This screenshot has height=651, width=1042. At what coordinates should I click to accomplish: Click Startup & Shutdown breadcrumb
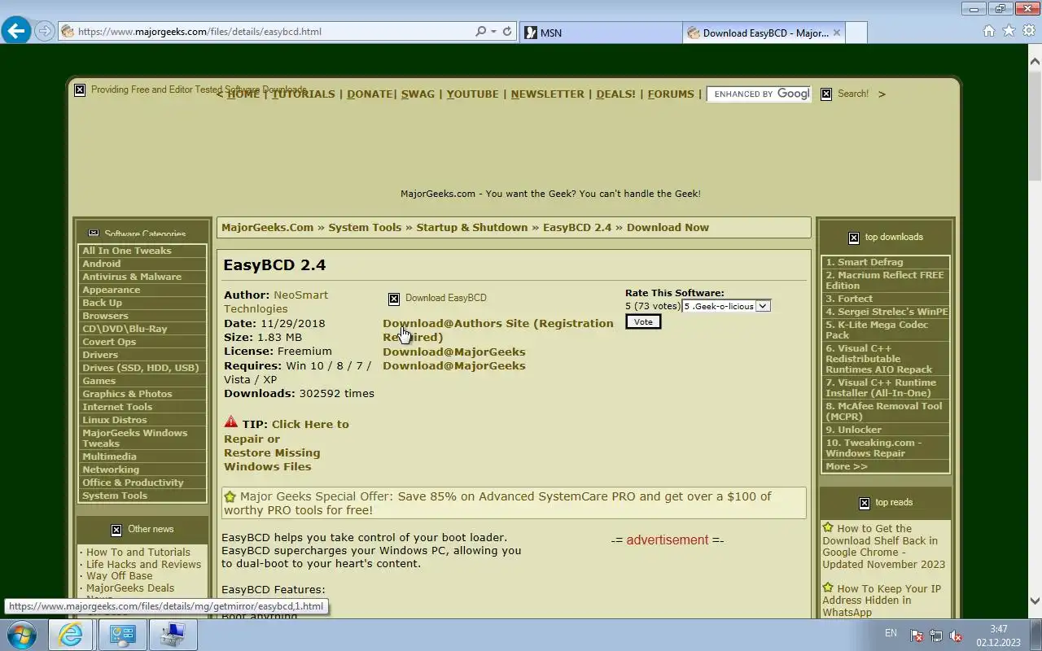coord(472,227)
